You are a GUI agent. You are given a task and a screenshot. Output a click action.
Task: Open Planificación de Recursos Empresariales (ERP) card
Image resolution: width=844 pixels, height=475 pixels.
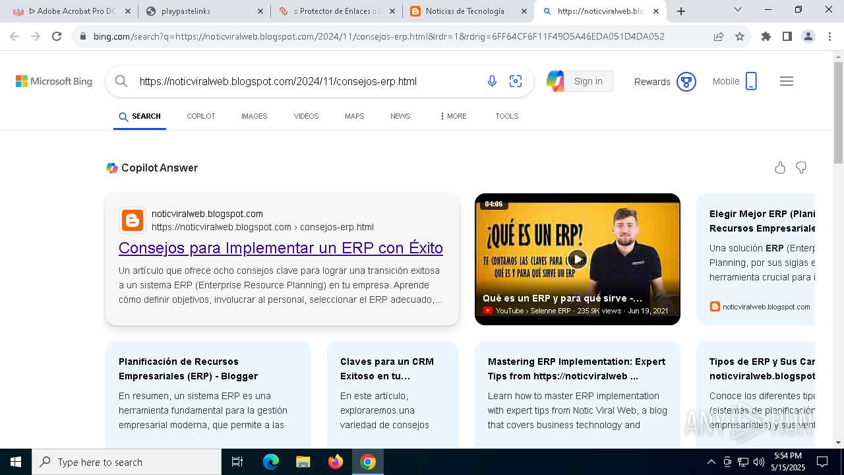click(x=208, y=395)
